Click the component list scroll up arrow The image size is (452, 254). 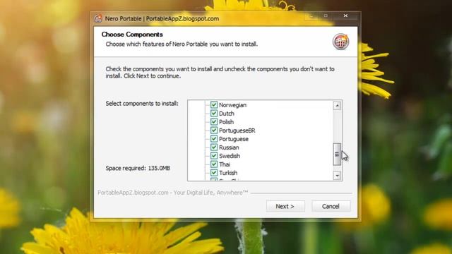pos(337,106)
